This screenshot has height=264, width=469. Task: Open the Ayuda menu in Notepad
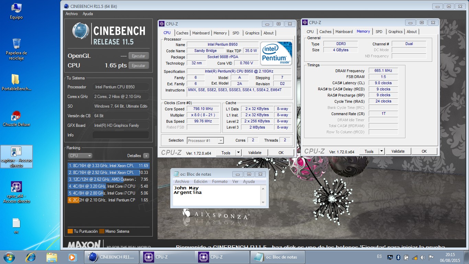click(x=249, y=181)
